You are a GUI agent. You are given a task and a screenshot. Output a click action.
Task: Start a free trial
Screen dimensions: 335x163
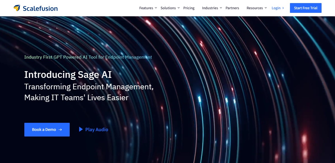tap(306, 8)
